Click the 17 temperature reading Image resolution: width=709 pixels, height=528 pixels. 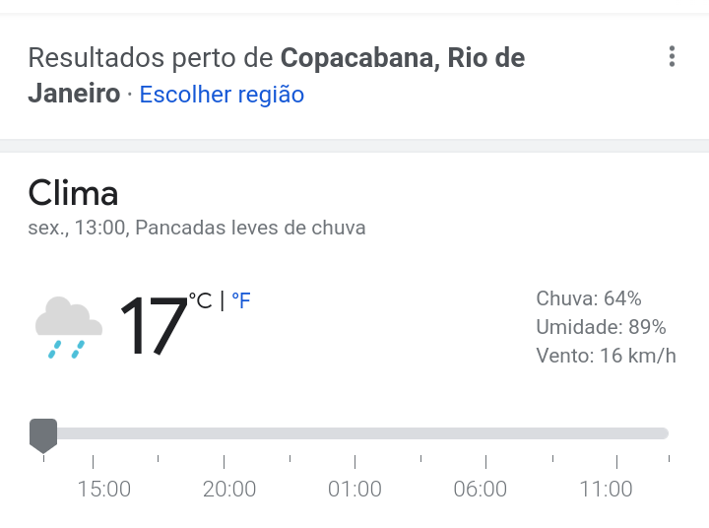(154, 325)
